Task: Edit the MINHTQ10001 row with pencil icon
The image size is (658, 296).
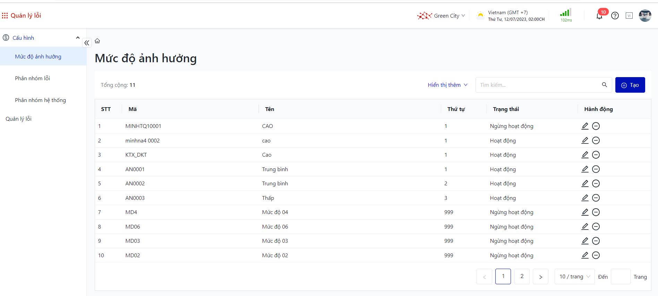Action: (x=585, y=126)
